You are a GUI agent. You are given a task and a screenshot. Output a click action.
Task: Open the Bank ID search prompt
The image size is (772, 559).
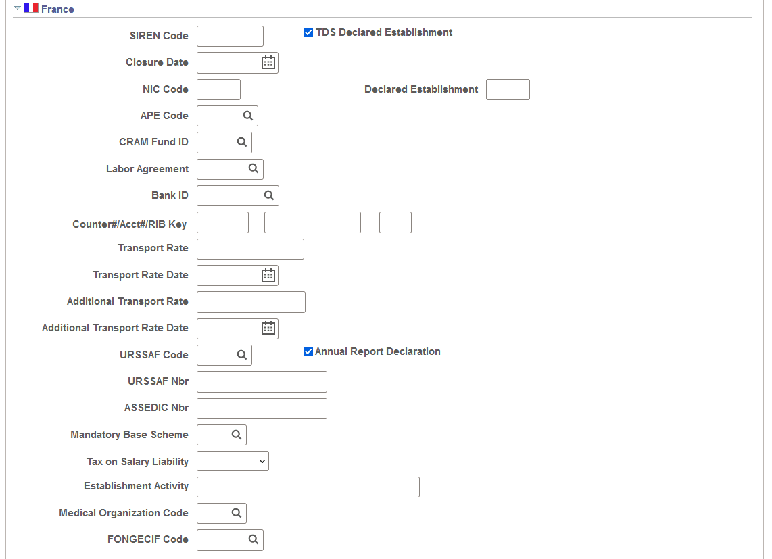click(x=269, y=195)
